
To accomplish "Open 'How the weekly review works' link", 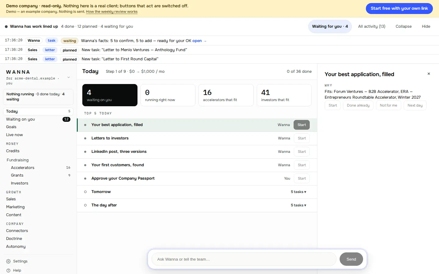I will click(112, 12).
